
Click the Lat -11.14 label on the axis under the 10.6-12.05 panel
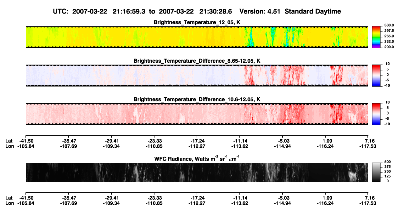click(x=240, y=141)
